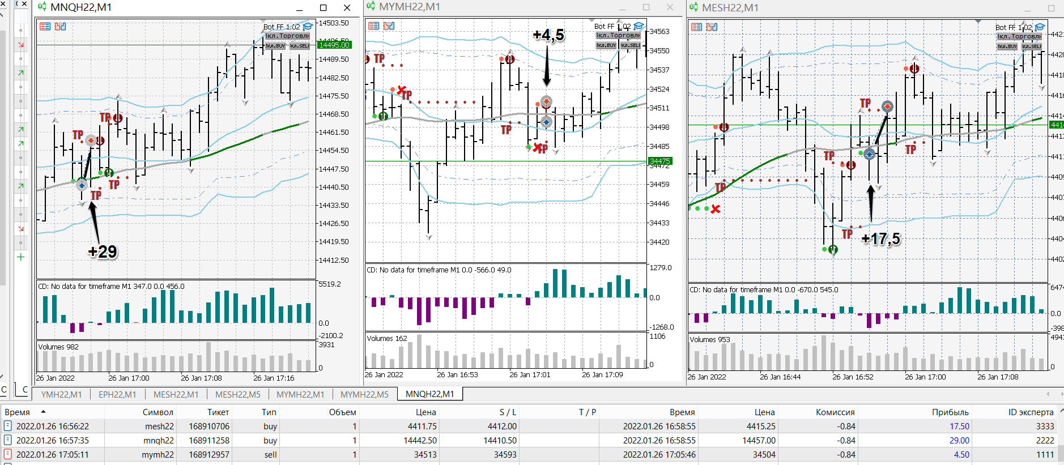Click the 14495.00 price label on MNQH22
Viewport: 1064px width, 465px height.
334,45
